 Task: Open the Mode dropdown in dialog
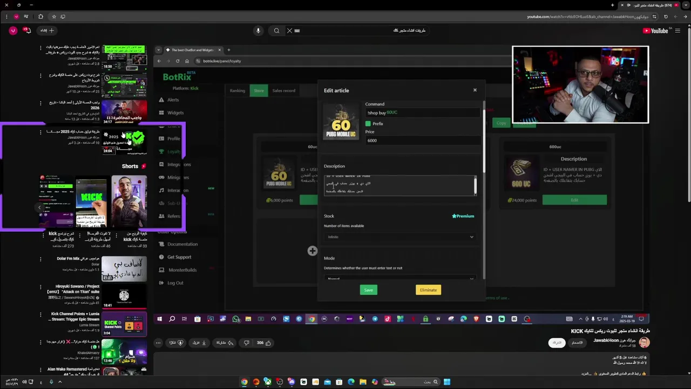(400, 278)
